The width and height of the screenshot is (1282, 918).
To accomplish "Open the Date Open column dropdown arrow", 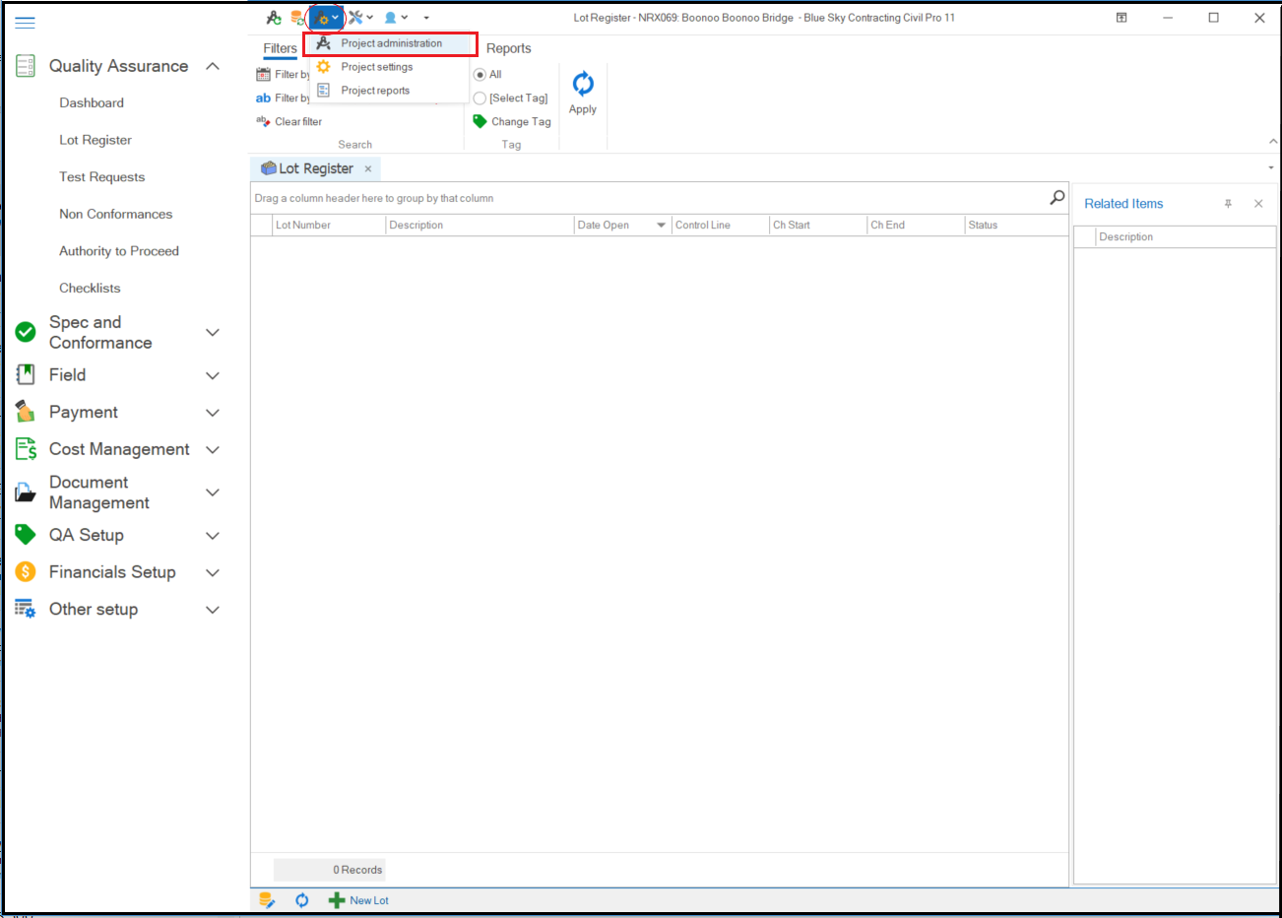I will [x=661, y=226].
